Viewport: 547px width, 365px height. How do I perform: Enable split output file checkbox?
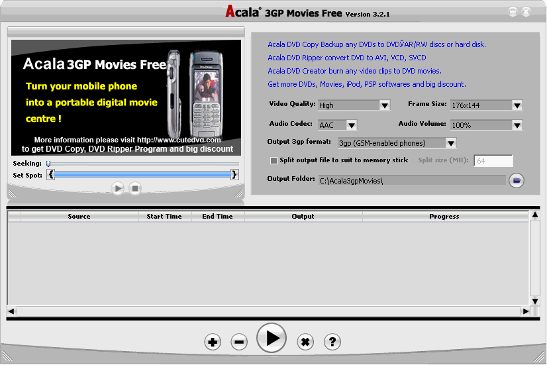[x=273, y=160]
